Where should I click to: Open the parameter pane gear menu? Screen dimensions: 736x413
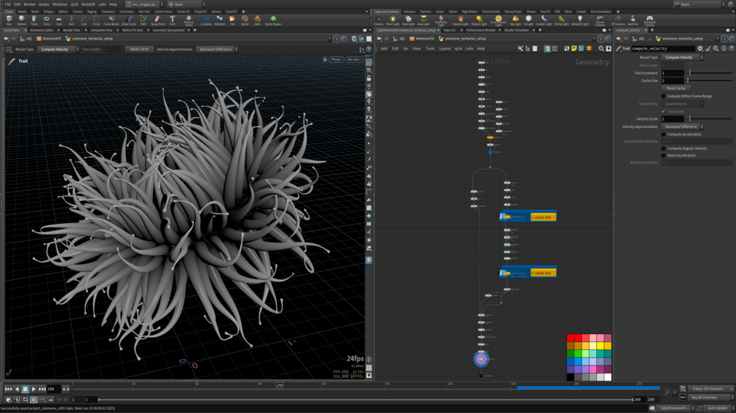[x=700, y=49]
